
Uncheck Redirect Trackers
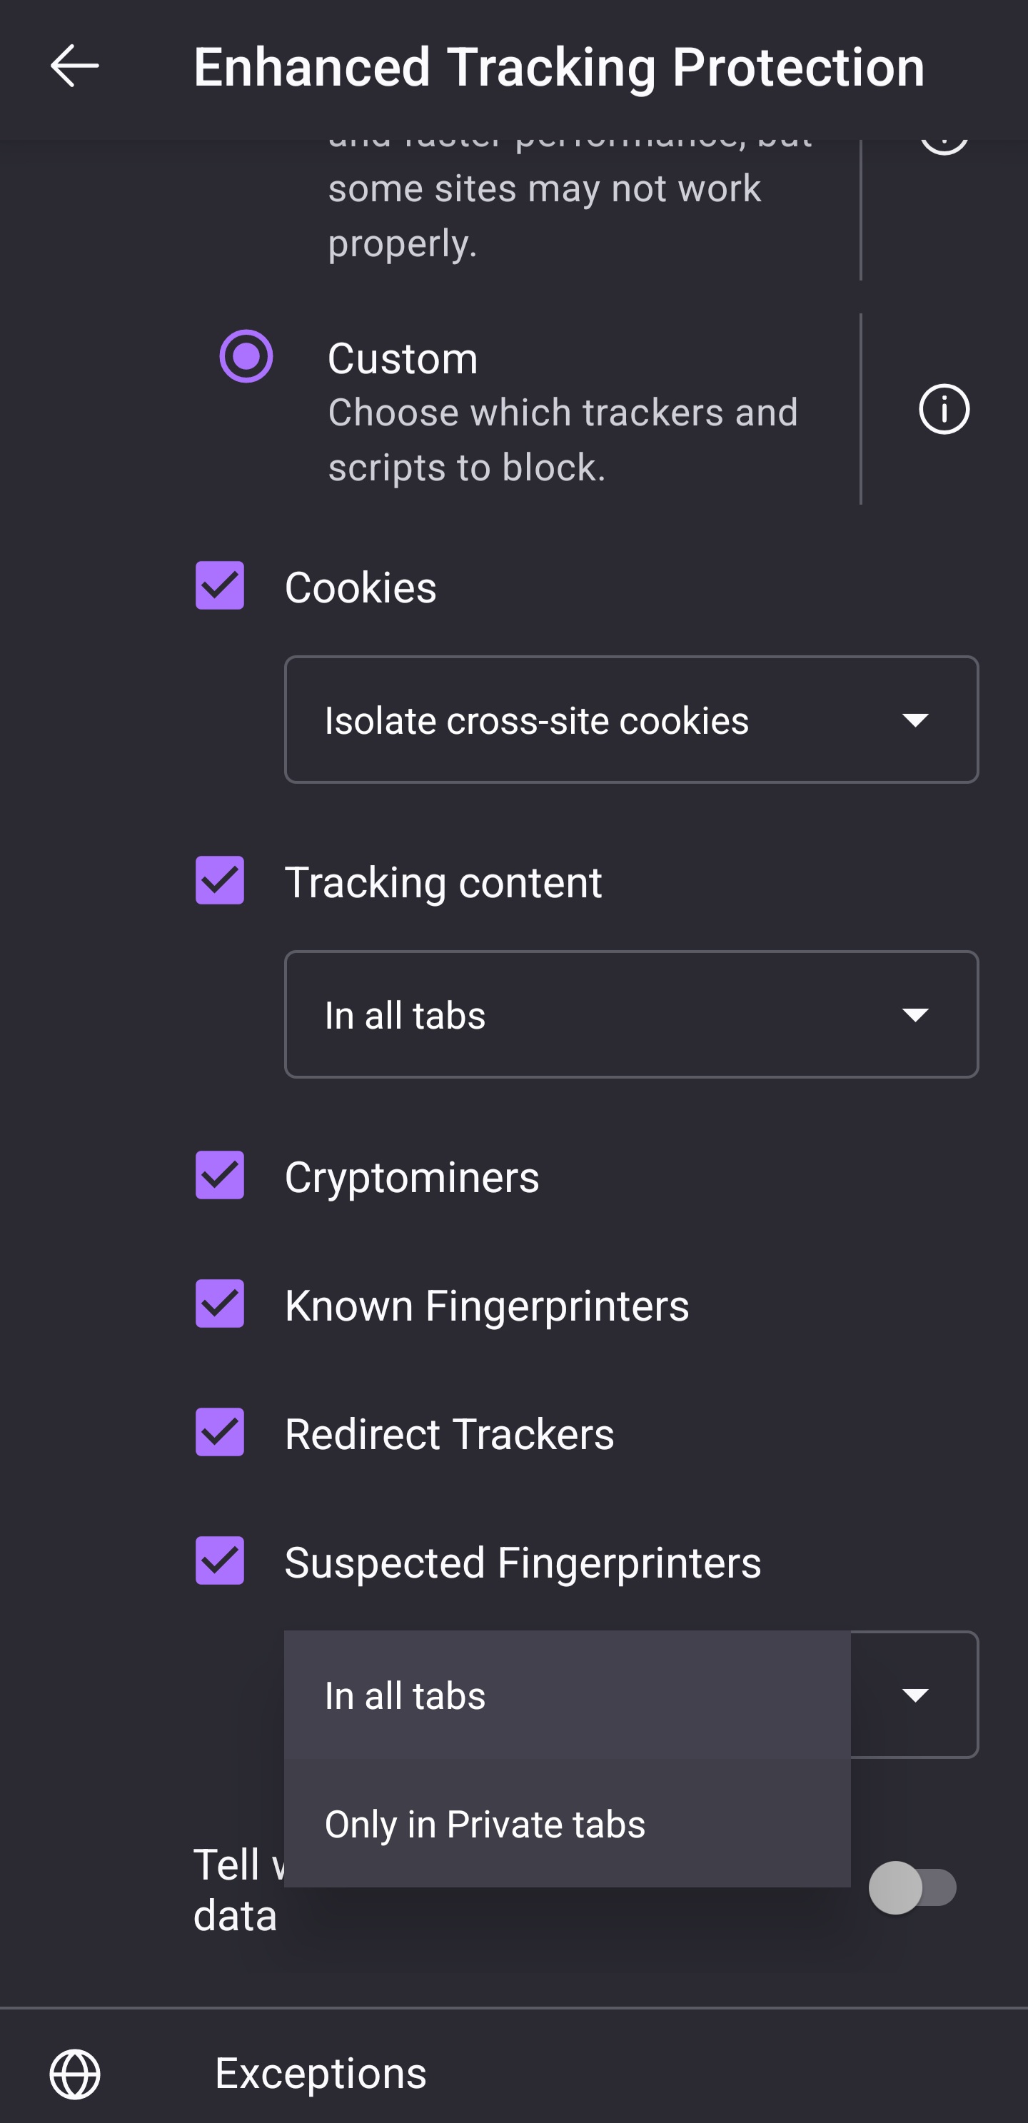point(218,1433)
